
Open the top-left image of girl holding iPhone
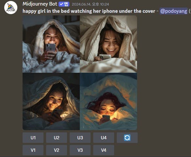pos(51,44)
